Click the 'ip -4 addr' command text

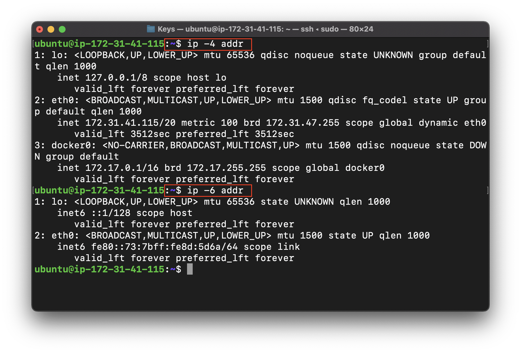point(215,44)
